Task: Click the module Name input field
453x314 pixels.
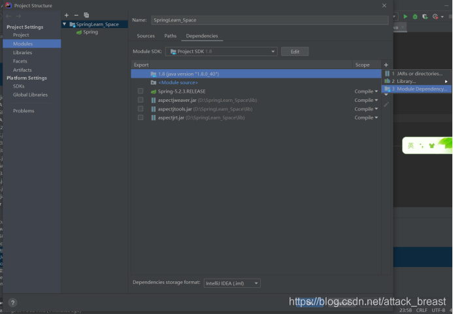Action: click(x=270, y=20)
